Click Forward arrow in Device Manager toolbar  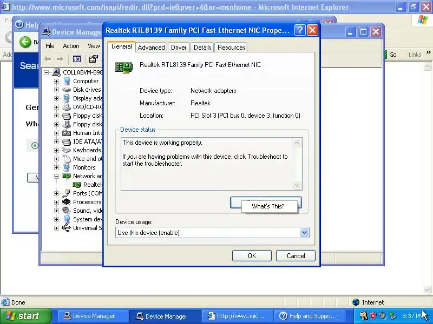click(x=60, y=59)
